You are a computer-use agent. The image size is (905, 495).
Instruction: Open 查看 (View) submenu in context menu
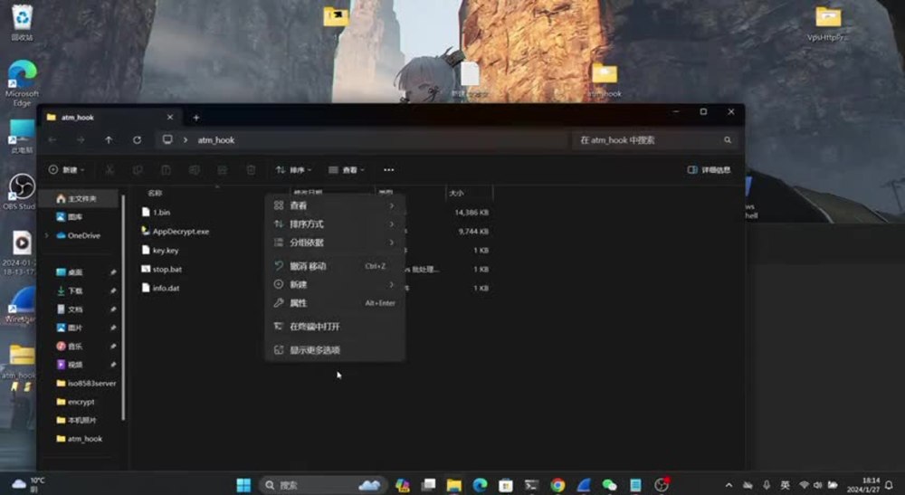click(x=335, y=205)
